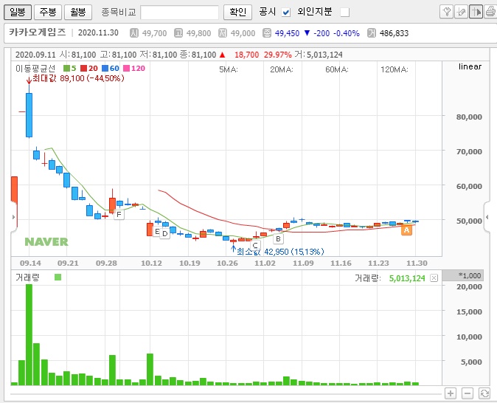
Task: Open disclosure marker D on chart
Action: [x=165, y=234]
